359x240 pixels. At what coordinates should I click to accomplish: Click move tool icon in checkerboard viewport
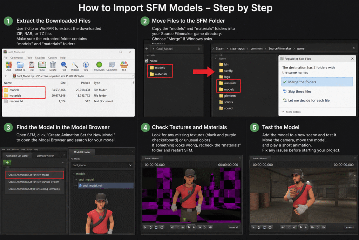(151, 227)
